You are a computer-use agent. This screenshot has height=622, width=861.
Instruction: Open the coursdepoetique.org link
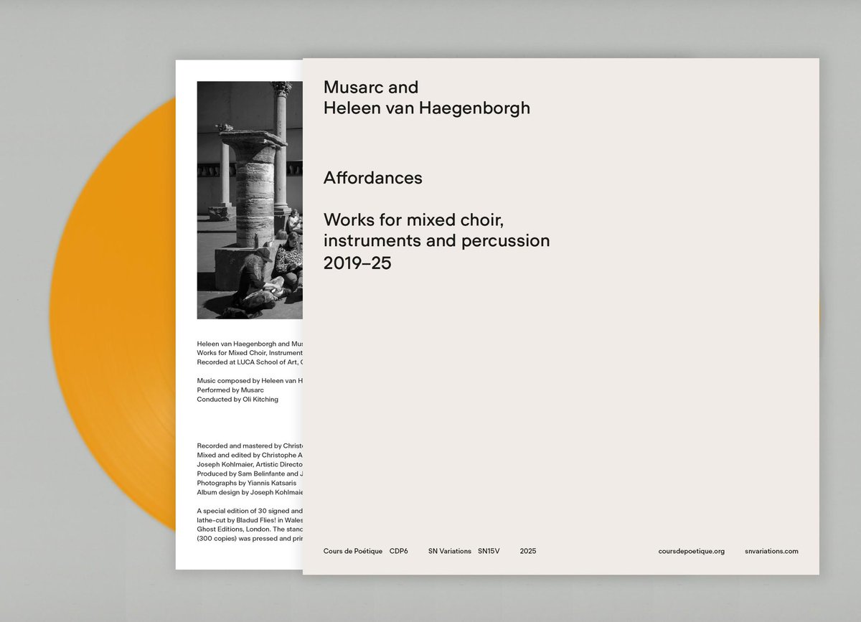pos(692,551)
